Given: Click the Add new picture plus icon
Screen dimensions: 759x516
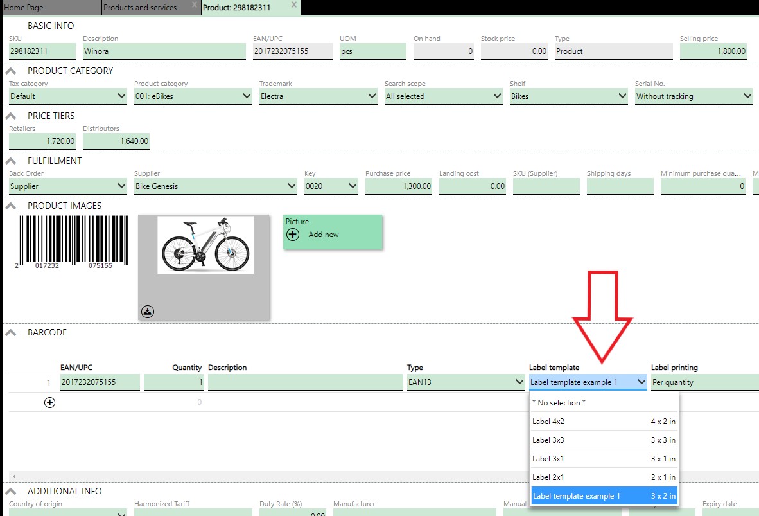Looking at the screenshot, I should tap(293, 235).
